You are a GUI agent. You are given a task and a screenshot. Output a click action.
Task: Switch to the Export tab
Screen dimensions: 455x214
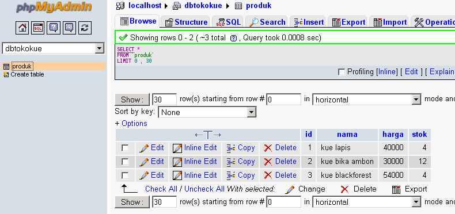pos(349,22)
